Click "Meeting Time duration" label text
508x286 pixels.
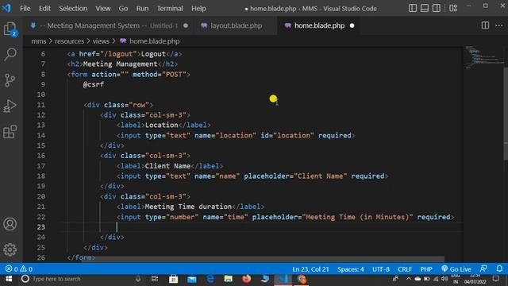coord(188,207)
